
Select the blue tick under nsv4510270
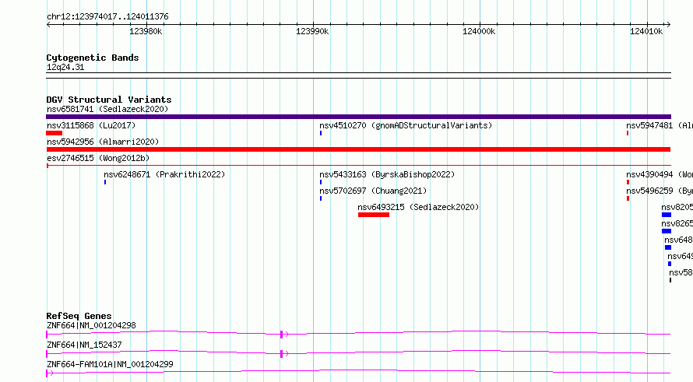[x=321, y=133]
